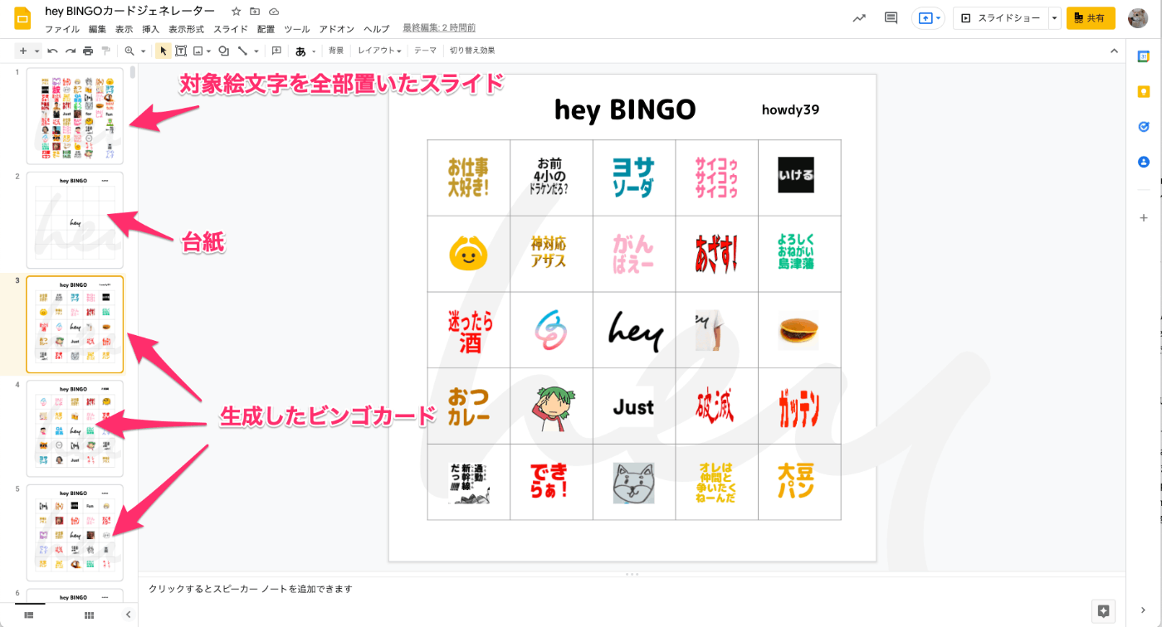
Task: Select the line tool
Action: pos(242,51)
